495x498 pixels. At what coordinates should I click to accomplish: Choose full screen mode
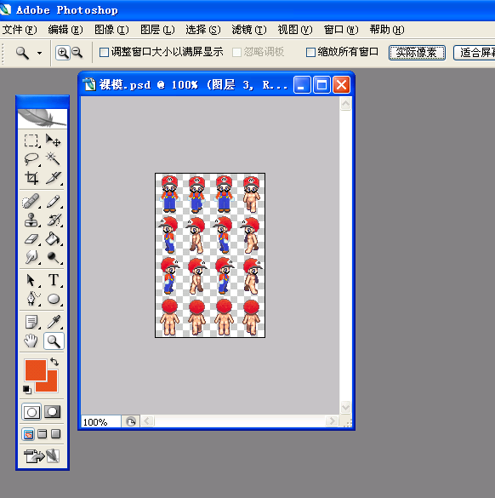pos(55,434)
